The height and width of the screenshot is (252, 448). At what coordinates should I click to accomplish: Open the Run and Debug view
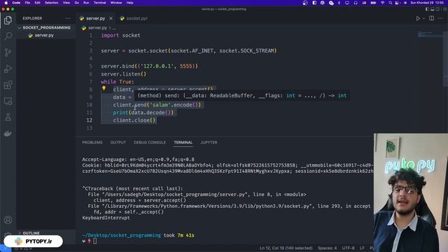[x=8, y=69]
